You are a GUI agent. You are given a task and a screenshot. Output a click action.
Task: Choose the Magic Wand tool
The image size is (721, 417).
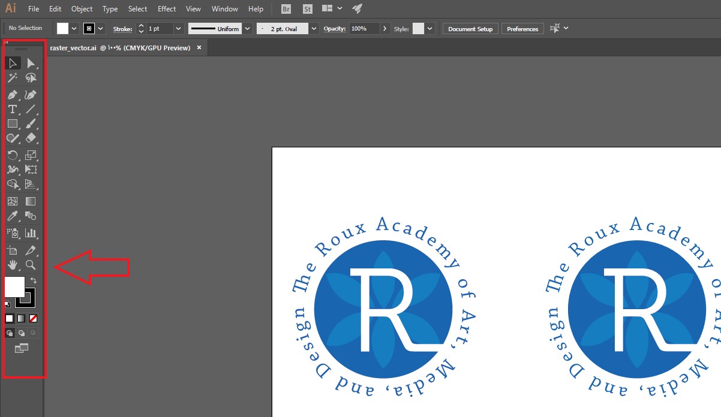[x=13, y=78]
